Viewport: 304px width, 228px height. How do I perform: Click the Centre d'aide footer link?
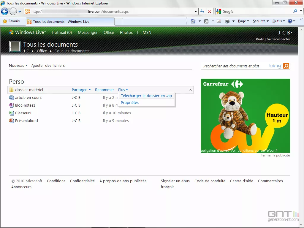242,181
